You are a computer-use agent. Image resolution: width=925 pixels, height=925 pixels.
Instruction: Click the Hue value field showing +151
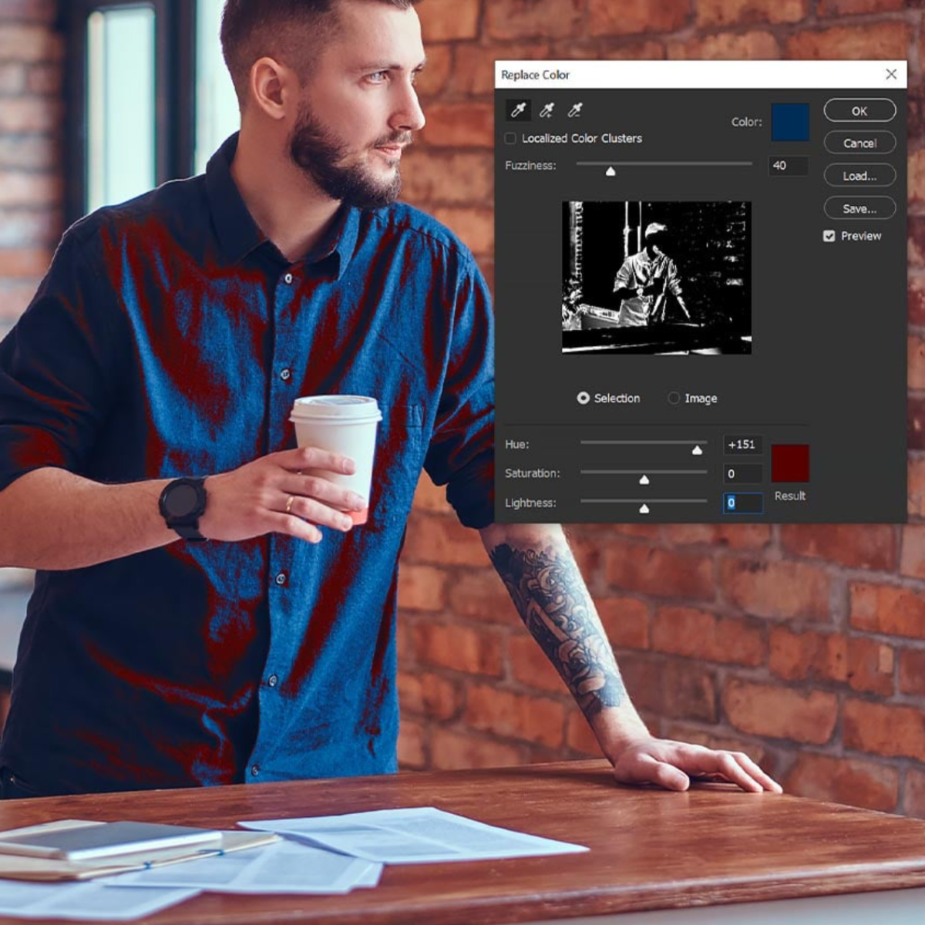742,445
